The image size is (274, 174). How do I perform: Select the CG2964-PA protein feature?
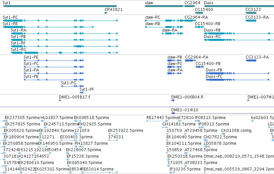point(191,60)
